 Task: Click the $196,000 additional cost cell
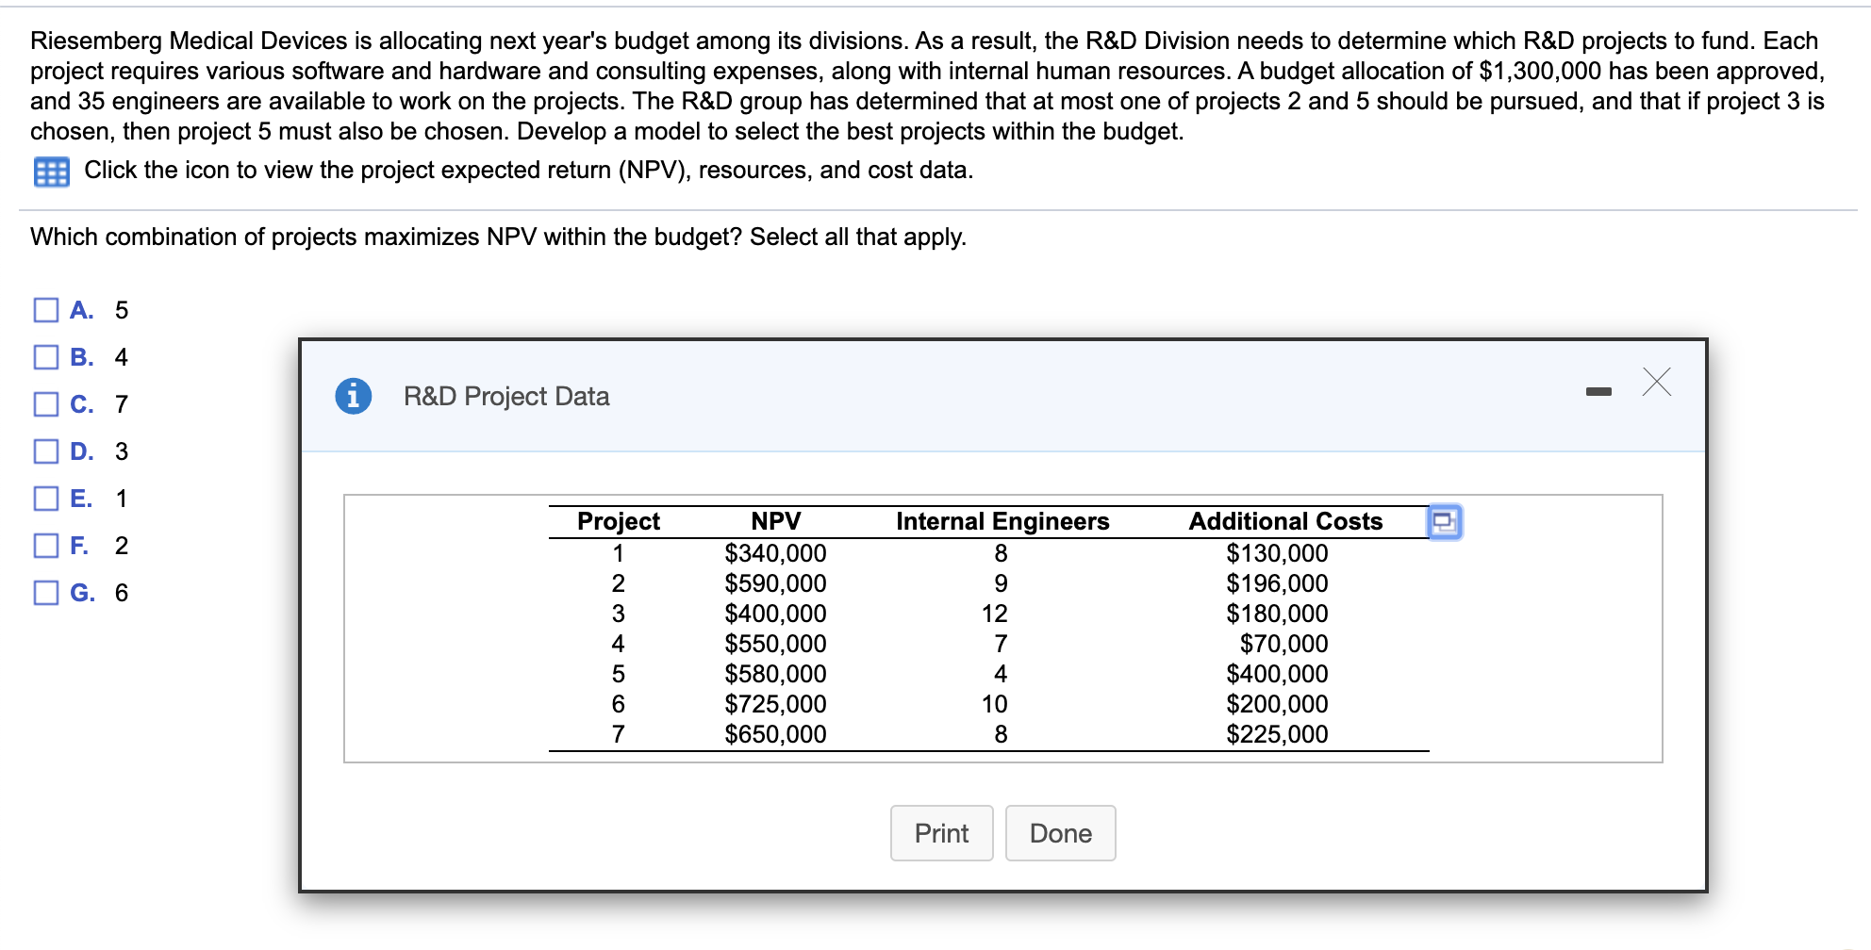(x=1277, y=583)
